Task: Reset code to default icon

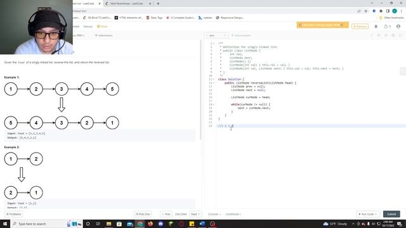Action: coord(379,35)
